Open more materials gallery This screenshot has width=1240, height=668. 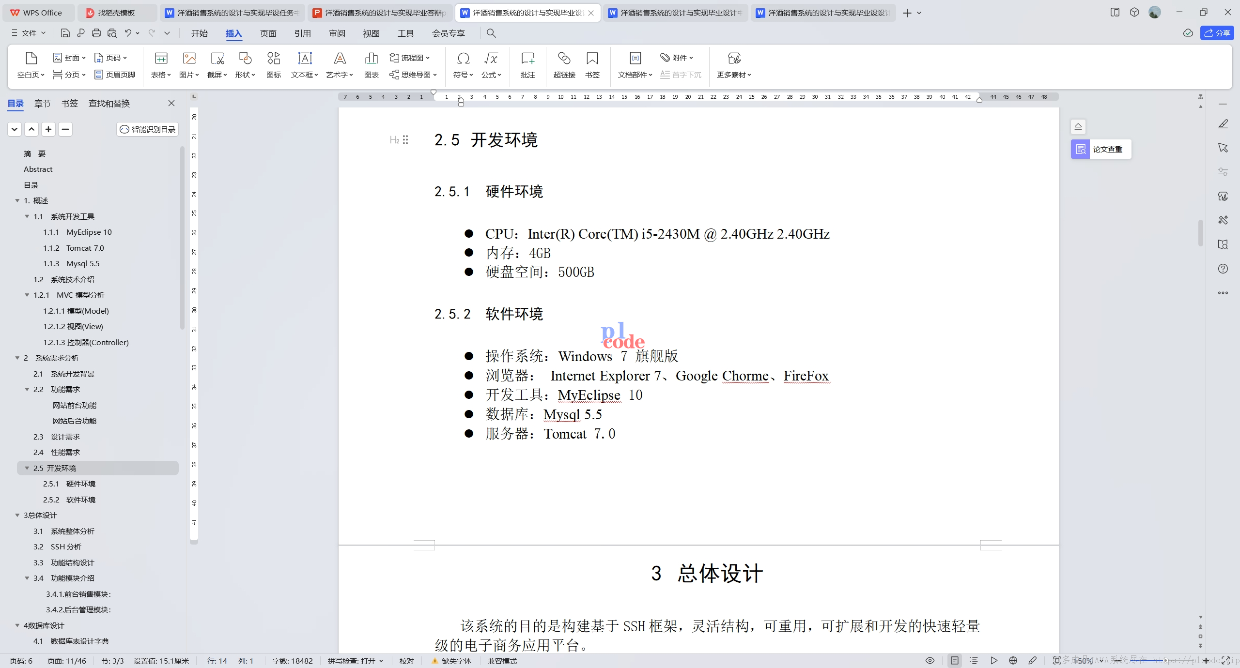pyautogui.click(x=734, y=65)
